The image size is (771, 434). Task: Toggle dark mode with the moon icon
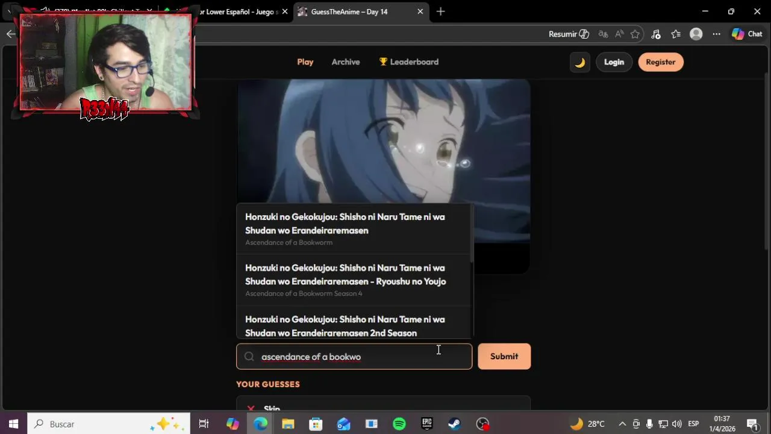pos(579,62)
